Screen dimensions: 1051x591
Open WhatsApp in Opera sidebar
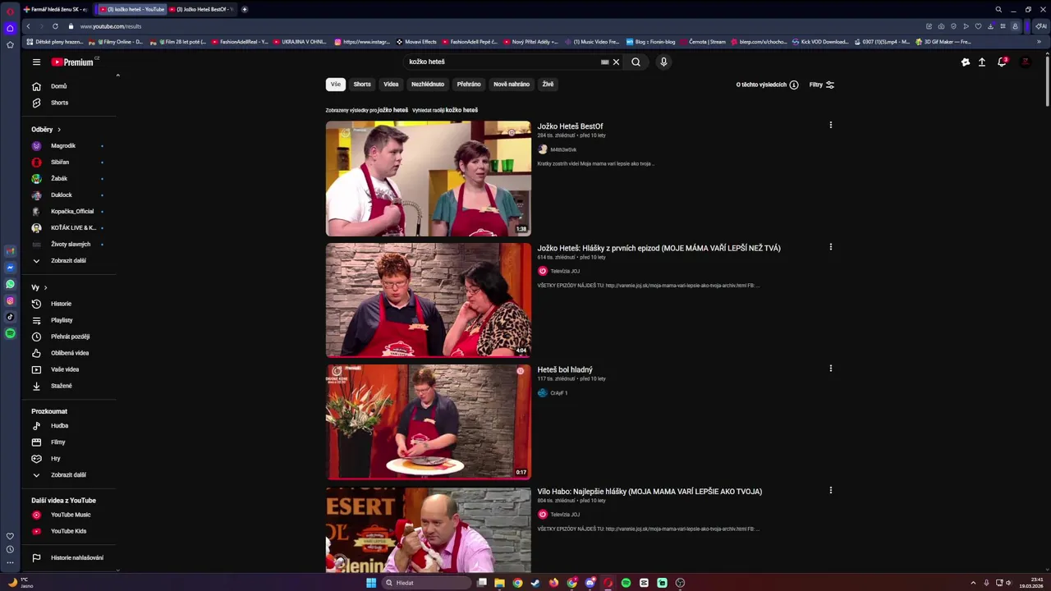point(10,284)
